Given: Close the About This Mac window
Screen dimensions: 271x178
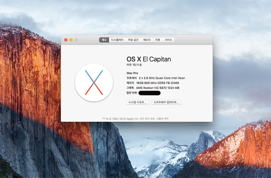Looking at the screenshot, I should [66, 40].
